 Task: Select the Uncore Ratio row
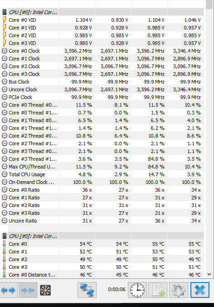(102, 221)
